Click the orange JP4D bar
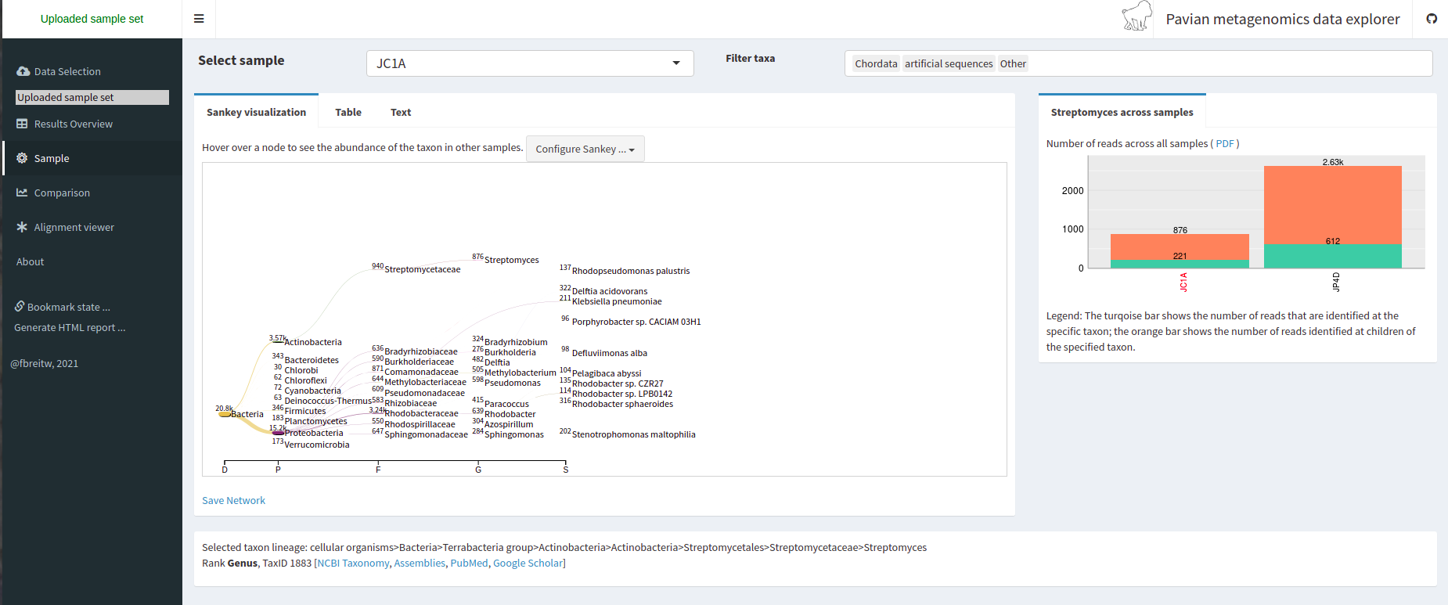Image resolution: width=1448 pixels, height=605 pixels. pyautogui.click(x=1333, y=204)
